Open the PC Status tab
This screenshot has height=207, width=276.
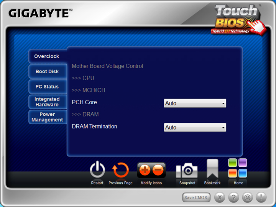click(x=47, y=87)
